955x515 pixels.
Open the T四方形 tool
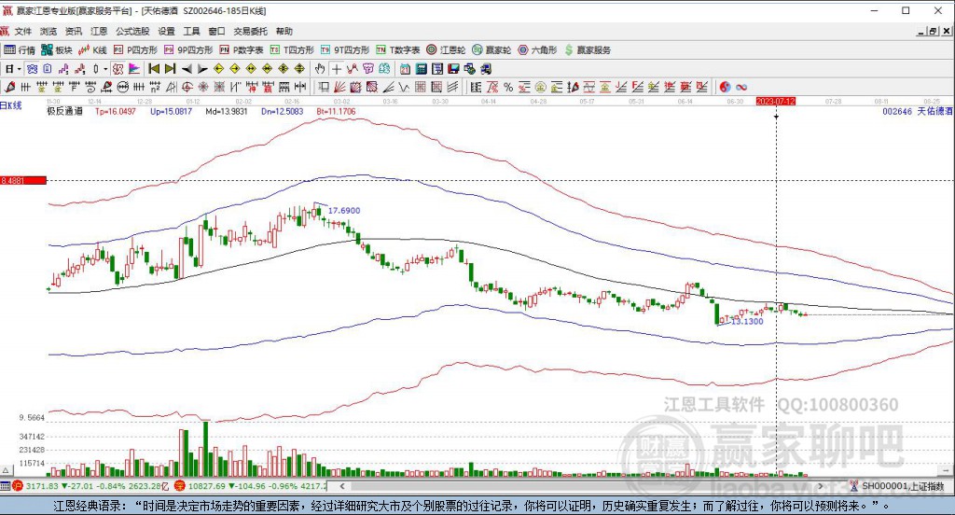click(x=292, y=50)
